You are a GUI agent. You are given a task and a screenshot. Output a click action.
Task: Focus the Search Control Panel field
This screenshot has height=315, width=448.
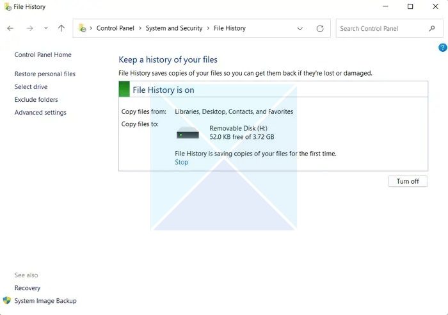click(x=383, y=28)
